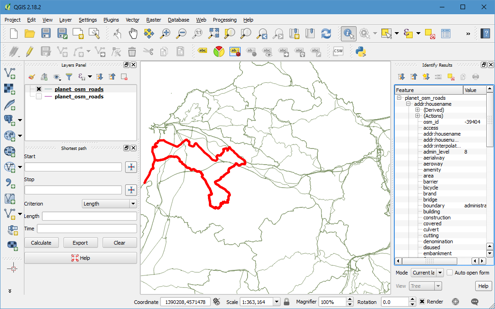Open a project with the folder icon
The width and height of the screenshot is (495, 309).
pyautogui.click(x=30, y=33)
